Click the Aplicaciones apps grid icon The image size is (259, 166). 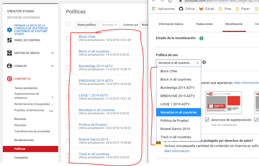154,9
